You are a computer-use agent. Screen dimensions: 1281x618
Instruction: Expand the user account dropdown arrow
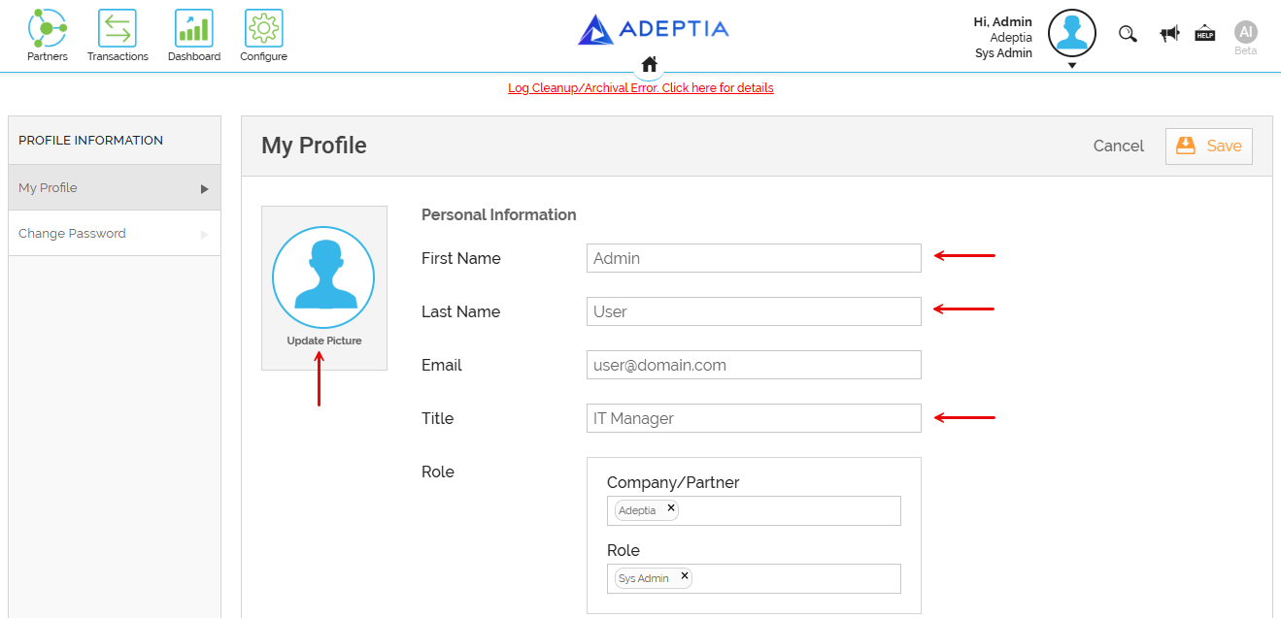coord(1072,65)
